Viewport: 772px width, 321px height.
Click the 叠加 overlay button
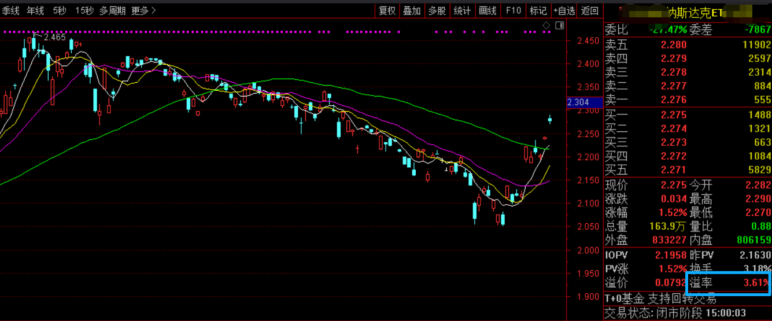tap(412, 10)
